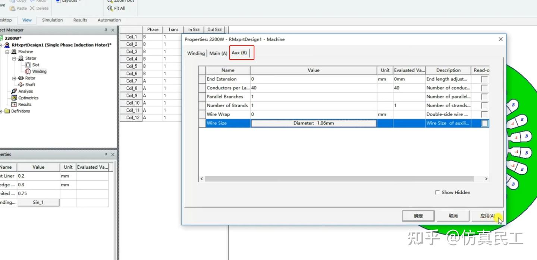Click the Stator node icon

click(21, 58)
